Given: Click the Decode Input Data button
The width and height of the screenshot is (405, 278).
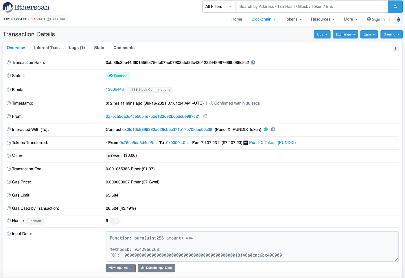Looking at the screenshot, I should pos(157,268).
